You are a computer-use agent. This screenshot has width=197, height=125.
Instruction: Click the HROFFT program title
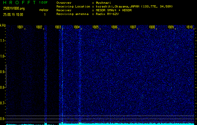pyautogui.click(x=20, y=2)
